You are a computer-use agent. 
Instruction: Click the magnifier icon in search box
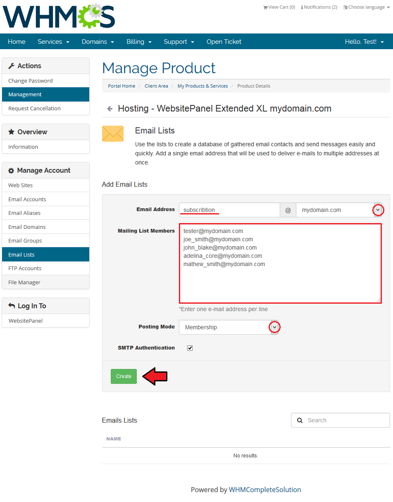[x=300, y=420]
